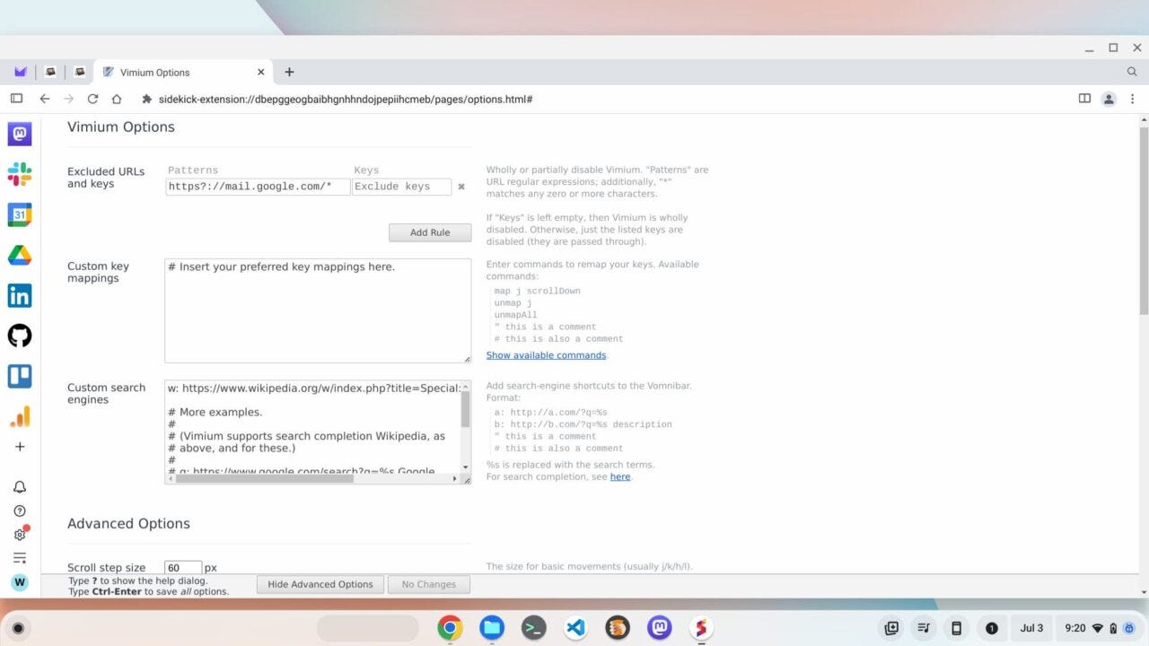Open the Mastodon sidebar app
1149x646 pixels.
point(20,134)
